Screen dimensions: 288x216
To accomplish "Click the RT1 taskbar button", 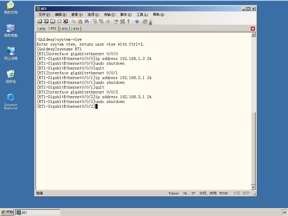I will tap(38, 213).
